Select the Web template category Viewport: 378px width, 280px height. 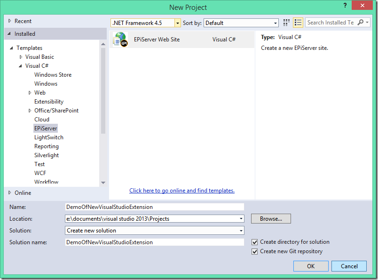click(40, 93)
